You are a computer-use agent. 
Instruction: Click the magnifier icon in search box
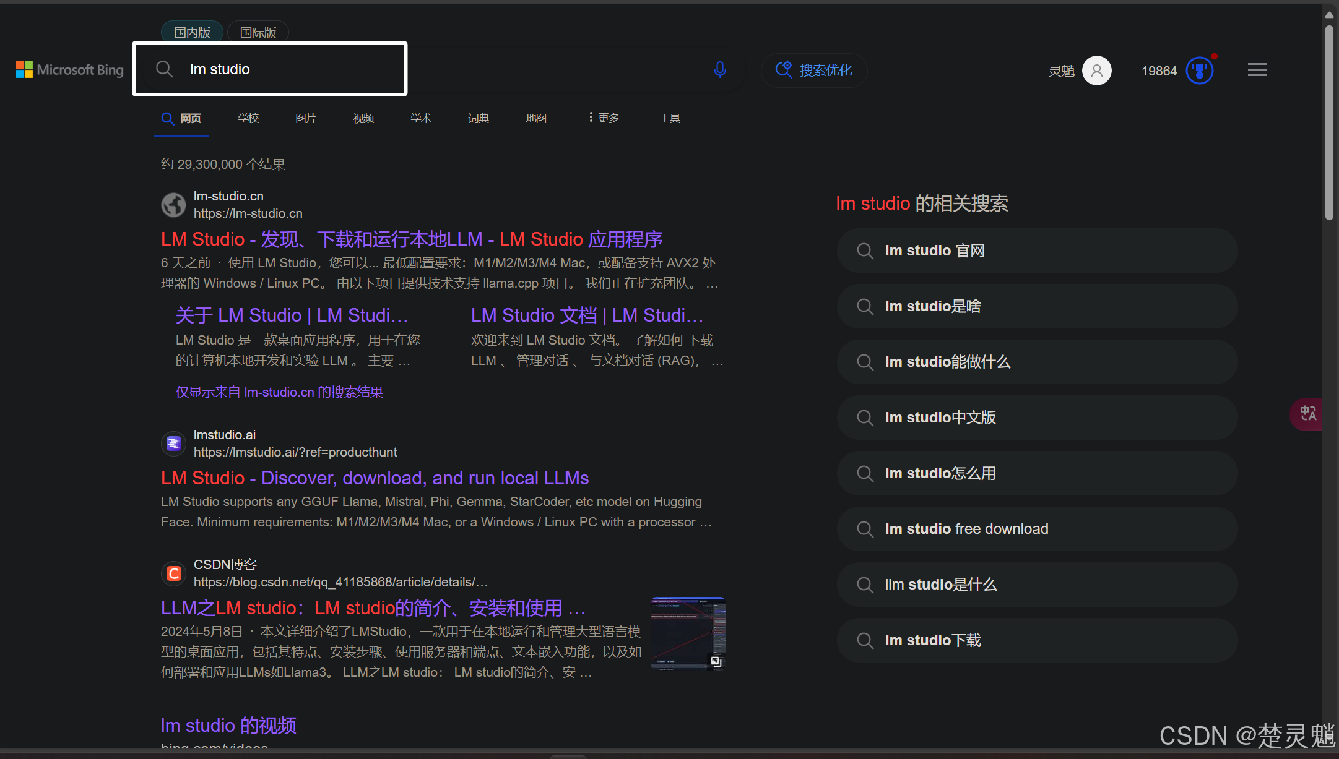[x=164, y=69]
